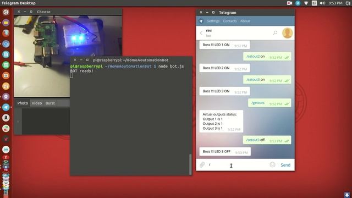
Task: Open the Wi-Fi network indicator menu
Action: click(x=306, y=3)
